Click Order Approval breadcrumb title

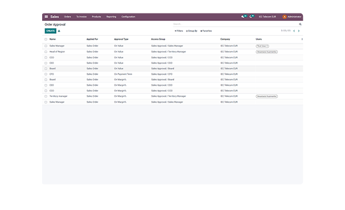click(x=55, y=24)
